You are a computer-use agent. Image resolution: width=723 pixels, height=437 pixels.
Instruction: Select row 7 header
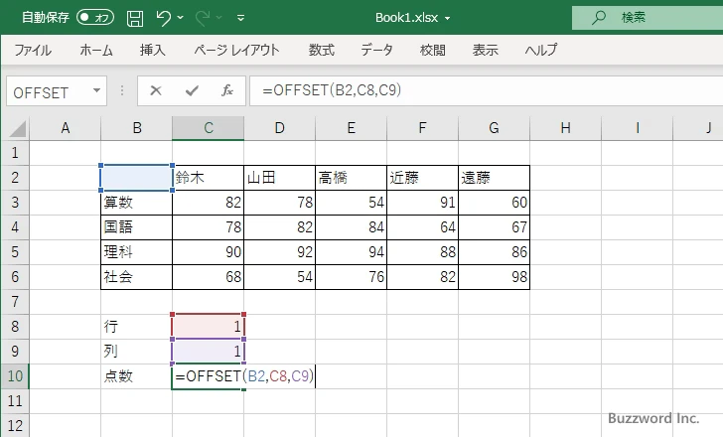[x=15, y=302]
